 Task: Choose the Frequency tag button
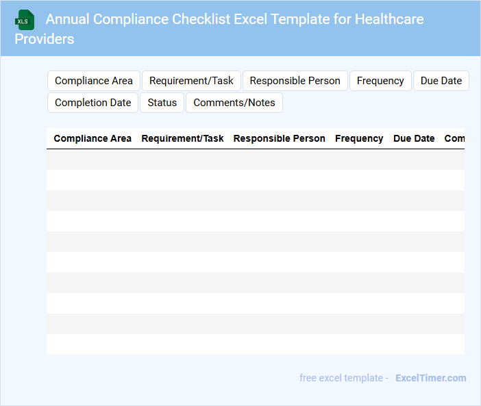[380, 81]
